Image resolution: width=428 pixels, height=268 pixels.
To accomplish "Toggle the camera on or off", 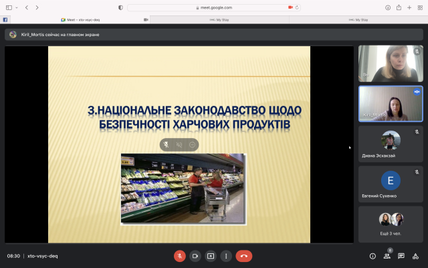I will pos(195,255).
